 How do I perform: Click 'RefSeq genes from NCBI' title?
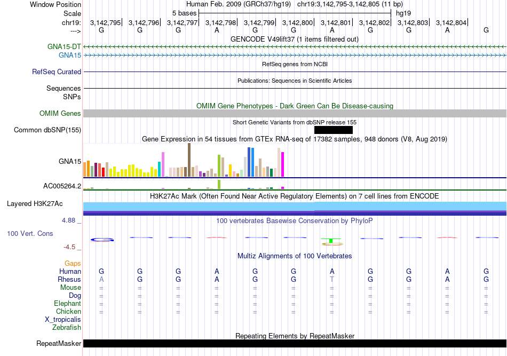click(x=295, y=64)
